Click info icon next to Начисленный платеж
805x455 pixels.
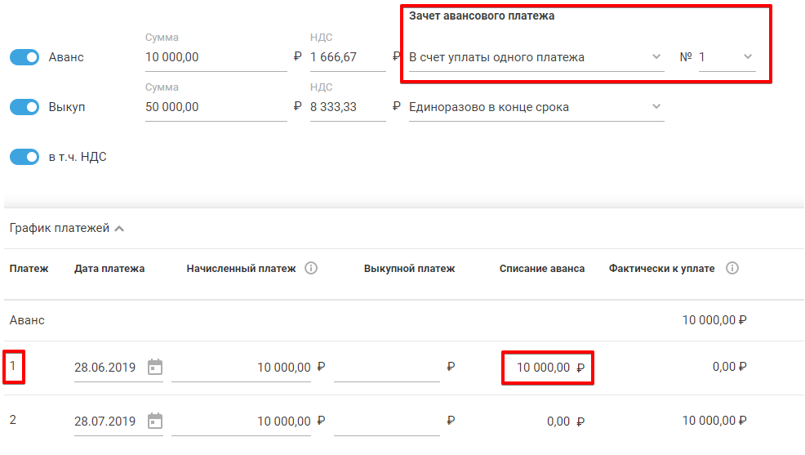(311, 268)
